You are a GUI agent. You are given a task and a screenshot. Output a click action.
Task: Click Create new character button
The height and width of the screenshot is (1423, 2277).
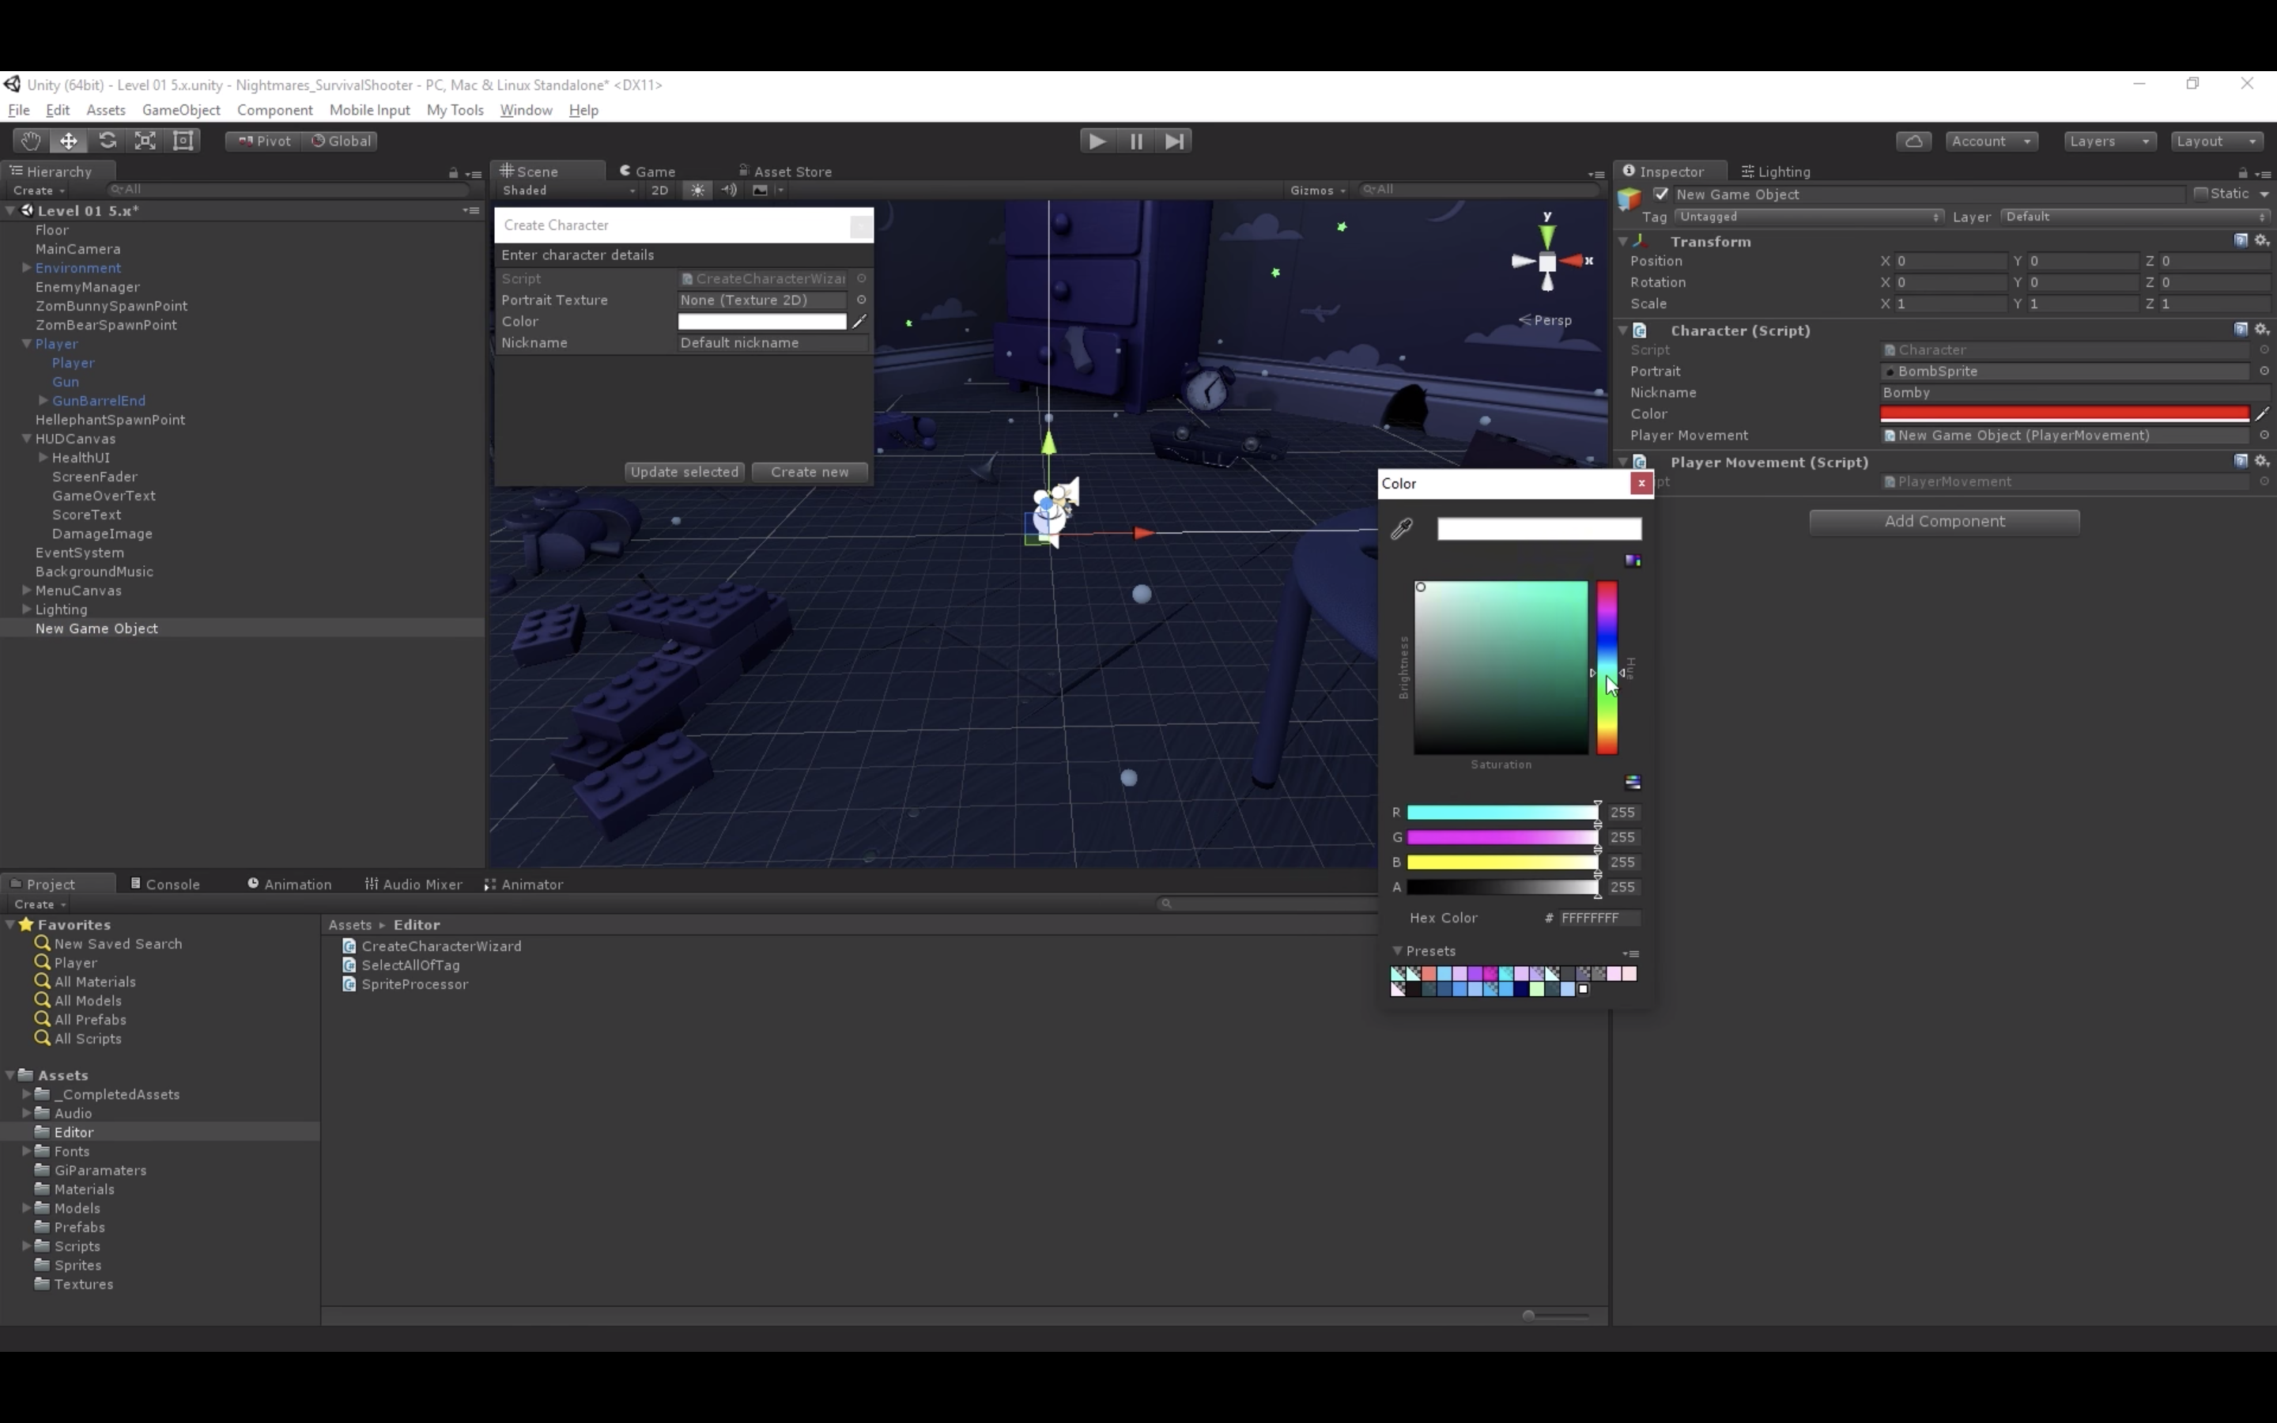(810, 472)
